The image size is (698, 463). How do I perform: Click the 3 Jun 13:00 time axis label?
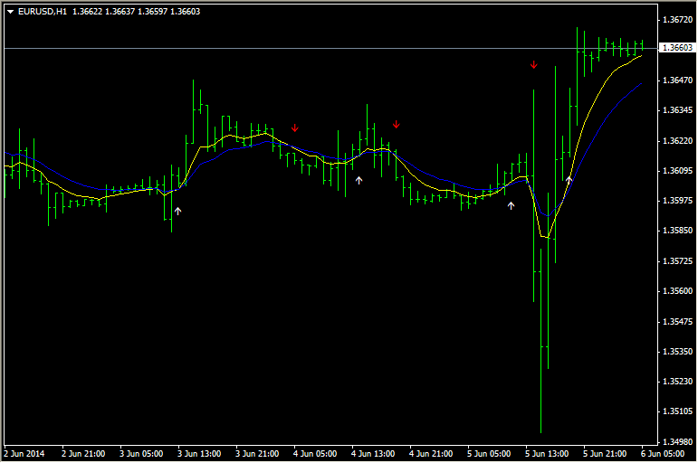199,454
